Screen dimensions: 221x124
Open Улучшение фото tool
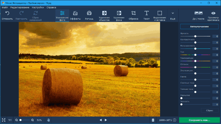pyautogui.click(x=62, y=16)
